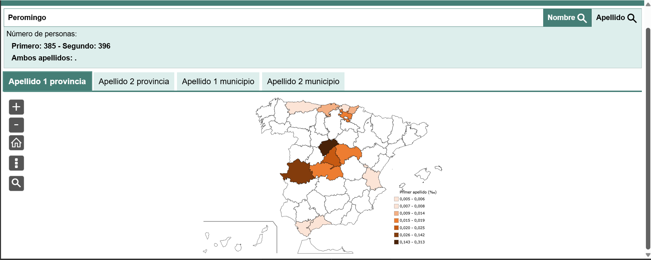Open the three-dot map options menu
The width and height of the screenshot is (651, 260).
(x=16, y=163)
